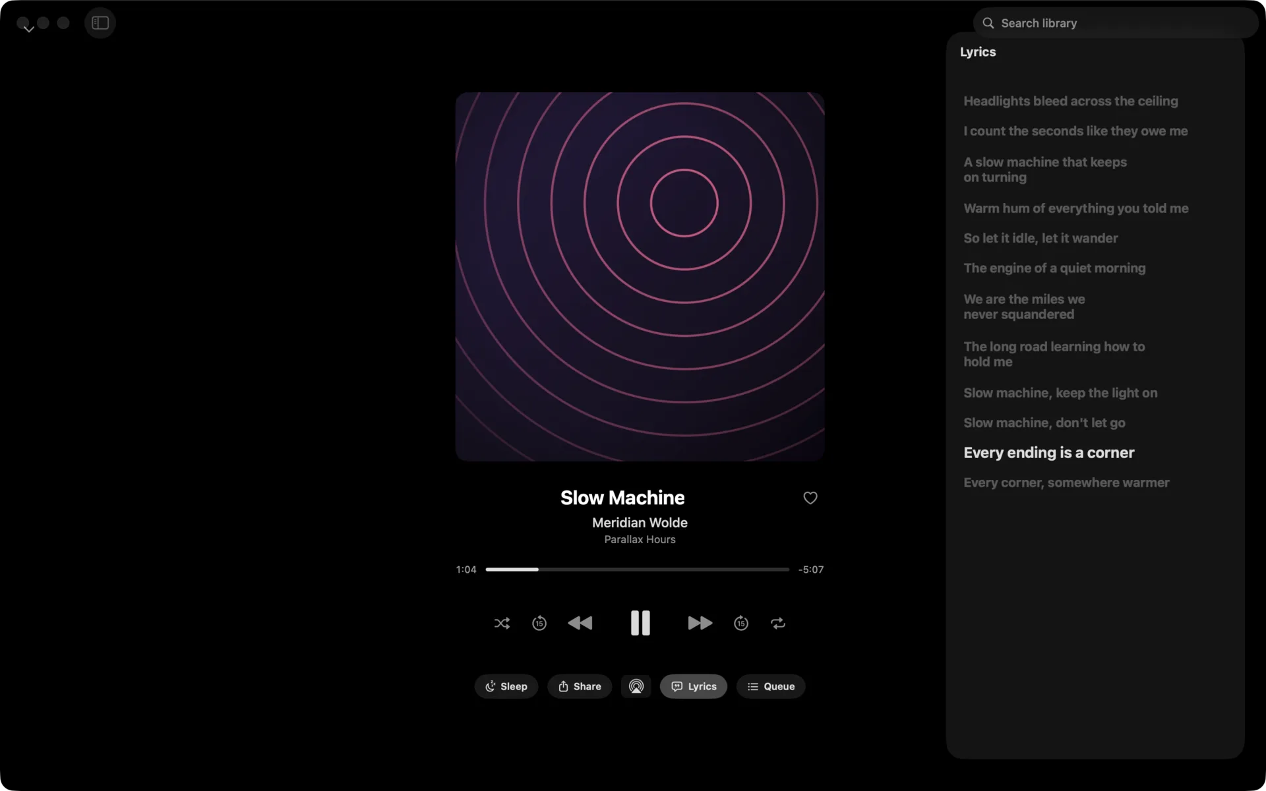Jump to lyric "We are the miles we never squandered"
1266x791 pixels.
1024,307
